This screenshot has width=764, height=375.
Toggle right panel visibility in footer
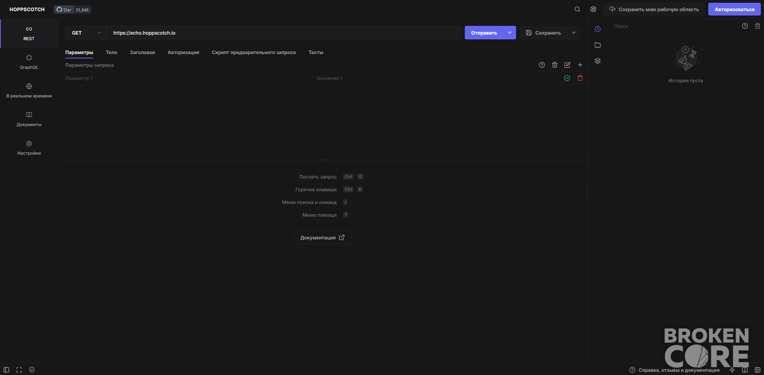point(757,370)
